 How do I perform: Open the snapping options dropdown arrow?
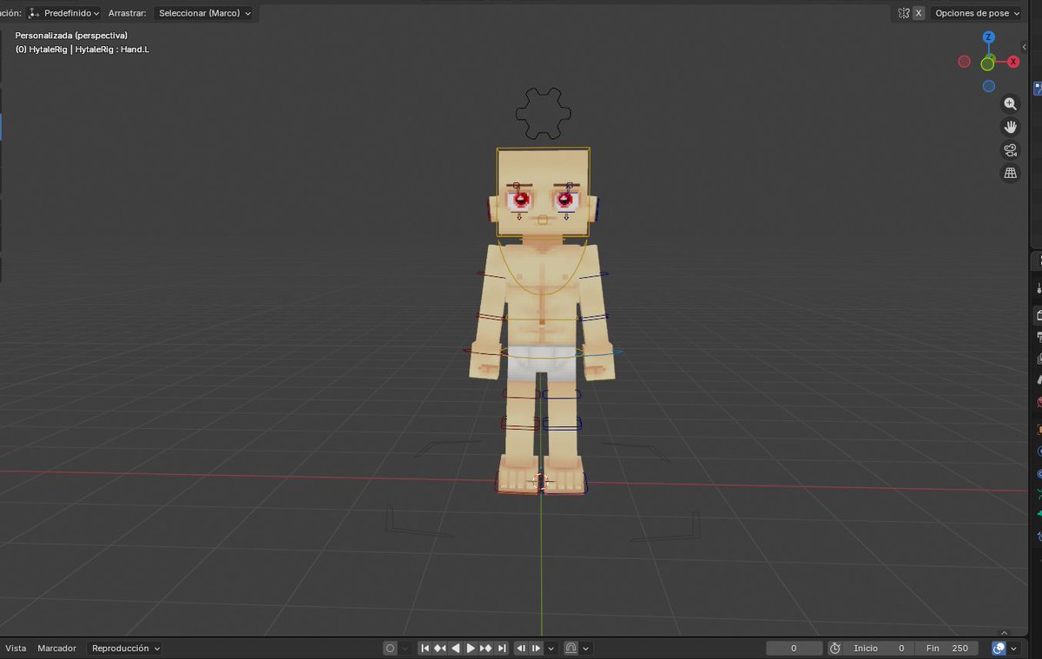[x=586, y=648]
